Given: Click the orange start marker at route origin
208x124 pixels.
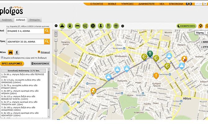Looking at the screenshot, I should coord(93,91).
